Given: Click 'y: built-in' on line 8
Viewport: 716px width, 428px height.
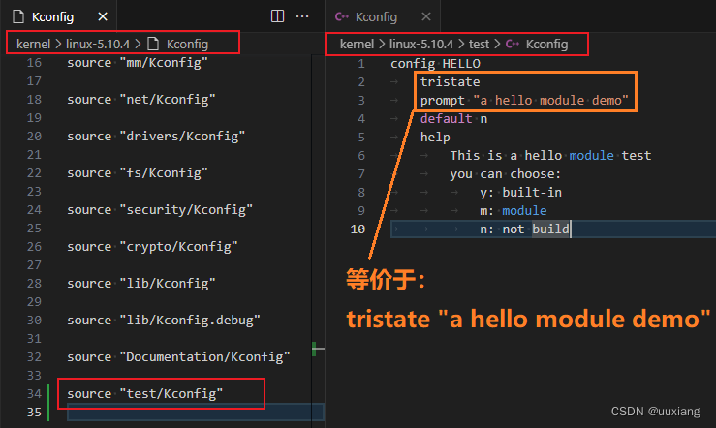Looking at the screenshot, I should tap(520, 192).
